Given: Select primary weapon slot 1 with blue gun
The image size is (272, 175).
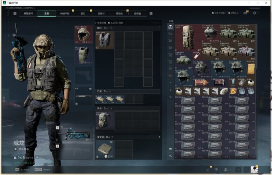Looking at the screenshot, I should point(74,133).
